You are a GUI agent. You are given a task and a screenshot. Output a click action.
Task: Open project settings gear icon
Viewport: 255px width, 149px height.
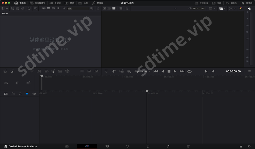click(x=249, y=146)
